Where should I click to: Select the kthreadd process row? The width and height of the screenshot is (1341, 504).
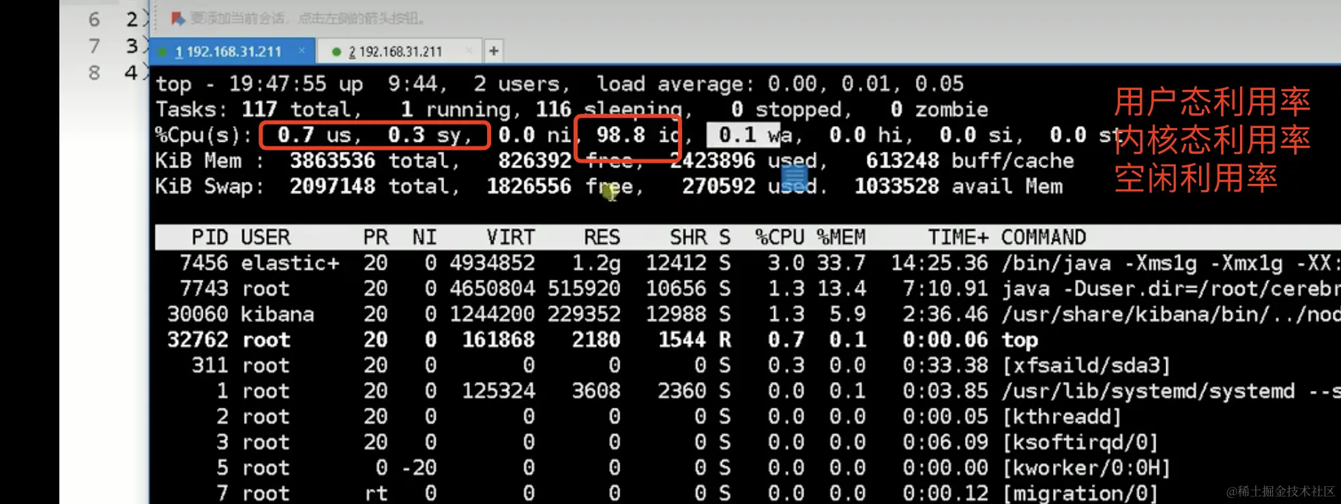pos(748,417)
